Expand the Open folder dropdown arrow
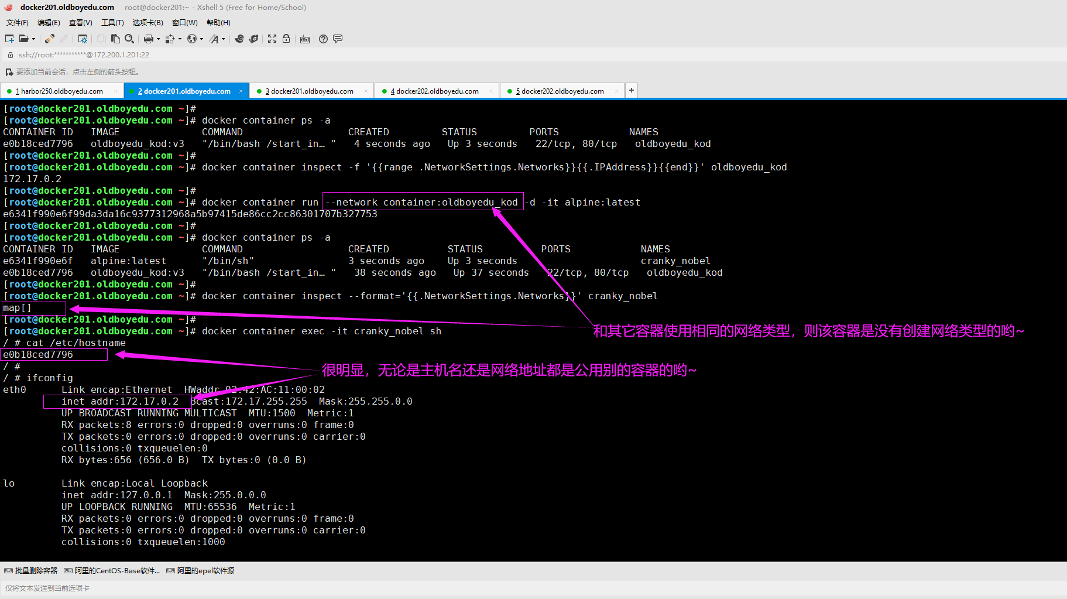1067x599 pixels. pos(33,39)
